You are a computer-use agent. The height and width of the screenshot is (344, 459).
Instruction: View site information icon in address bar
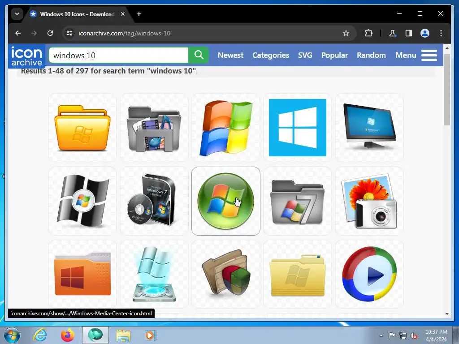(69, 33)
